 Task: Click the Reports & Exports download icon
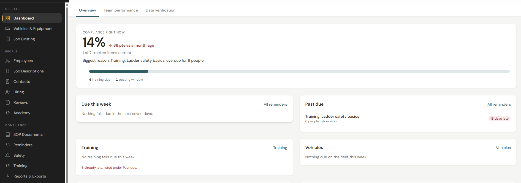[8, 176]
